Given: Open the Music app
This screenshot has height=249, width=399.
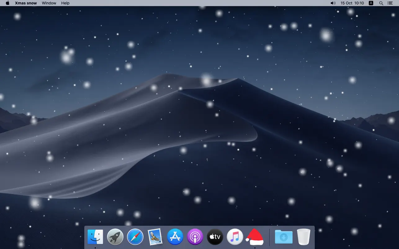Looking at the screenshot, I should 235,237.
